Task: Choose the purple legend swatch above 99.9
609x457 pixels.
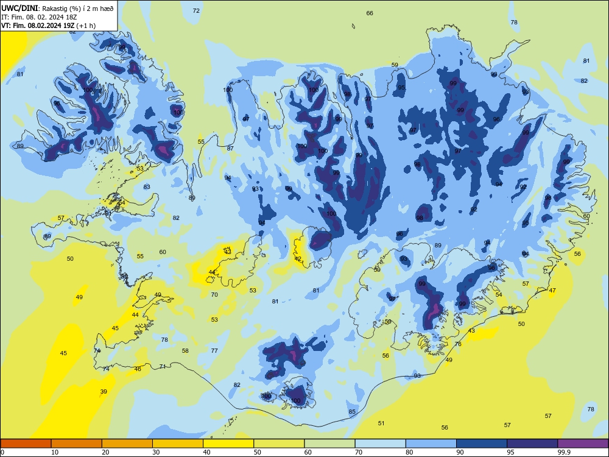Action: [583, 444]
